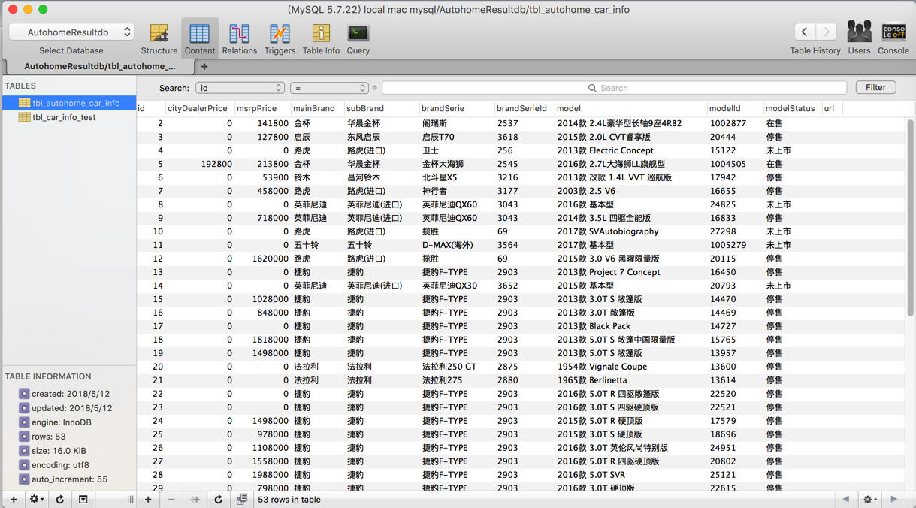Show the Table Info view
The width and height of the screenshot is (916, 508).
pyautogui.click(x=321, y=38)
